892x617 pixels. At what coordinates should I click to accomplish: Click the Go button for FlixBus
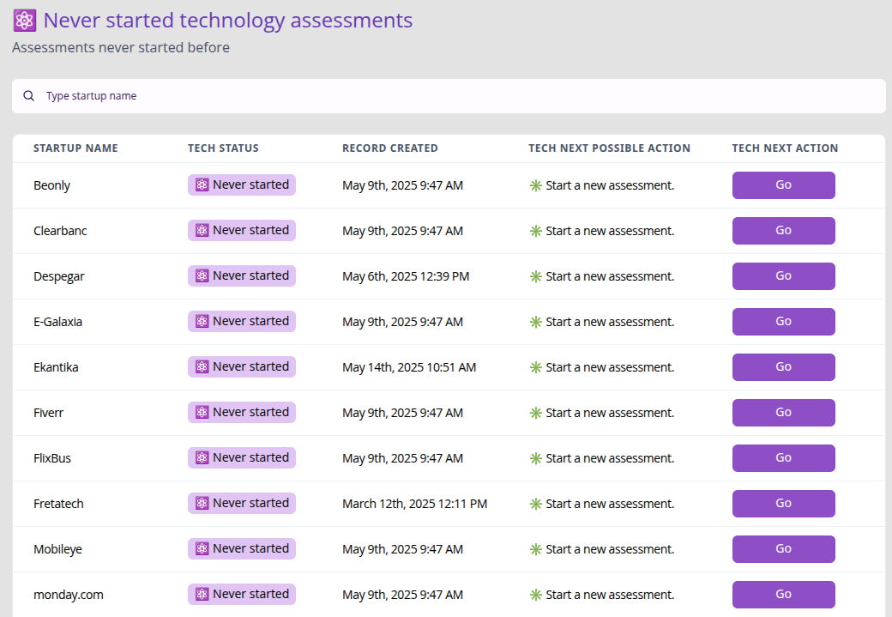(783, 458)
